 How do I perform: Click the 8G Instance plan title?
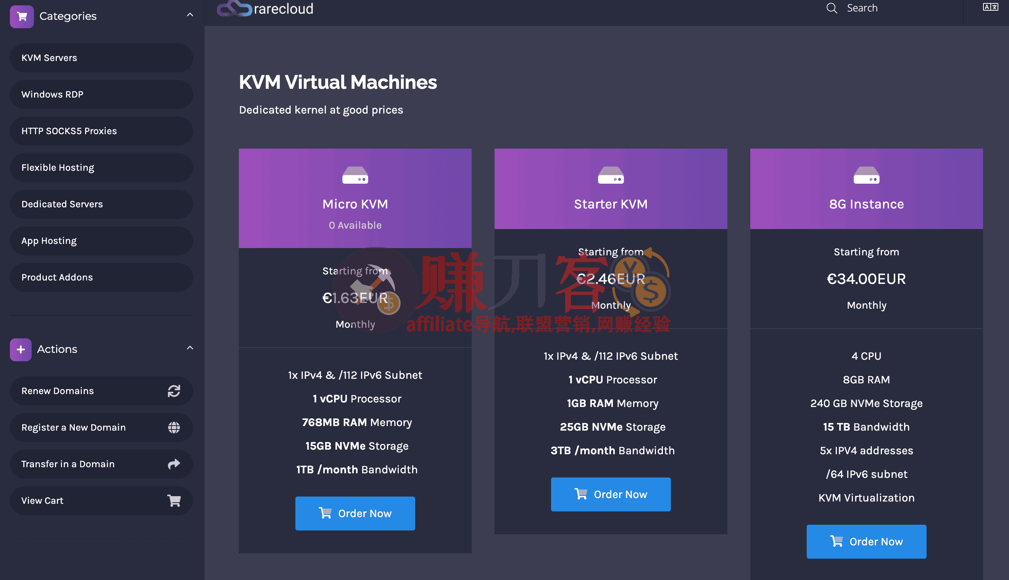click(x=866, y=204)
